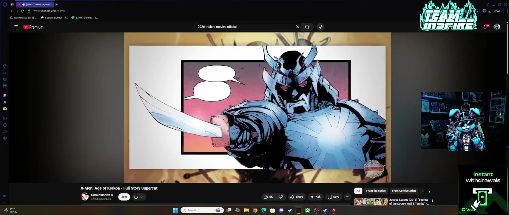Open Opera easy setup sliders icon
The image size is (509, 215).
tap(504, 11)
